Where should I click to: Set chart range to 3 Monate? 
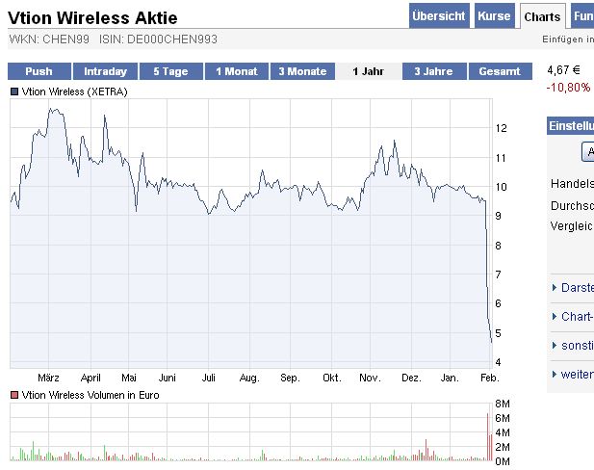coord(302,71)
